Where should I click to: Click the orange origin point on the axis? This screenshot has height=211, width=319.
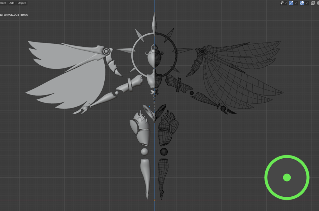[x=154, y=200]
